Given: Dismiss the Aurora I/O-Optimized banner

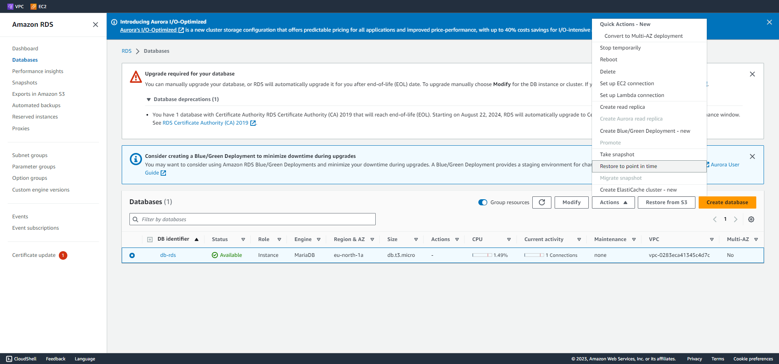Looking at the screenshot, I should coord(769,22).
